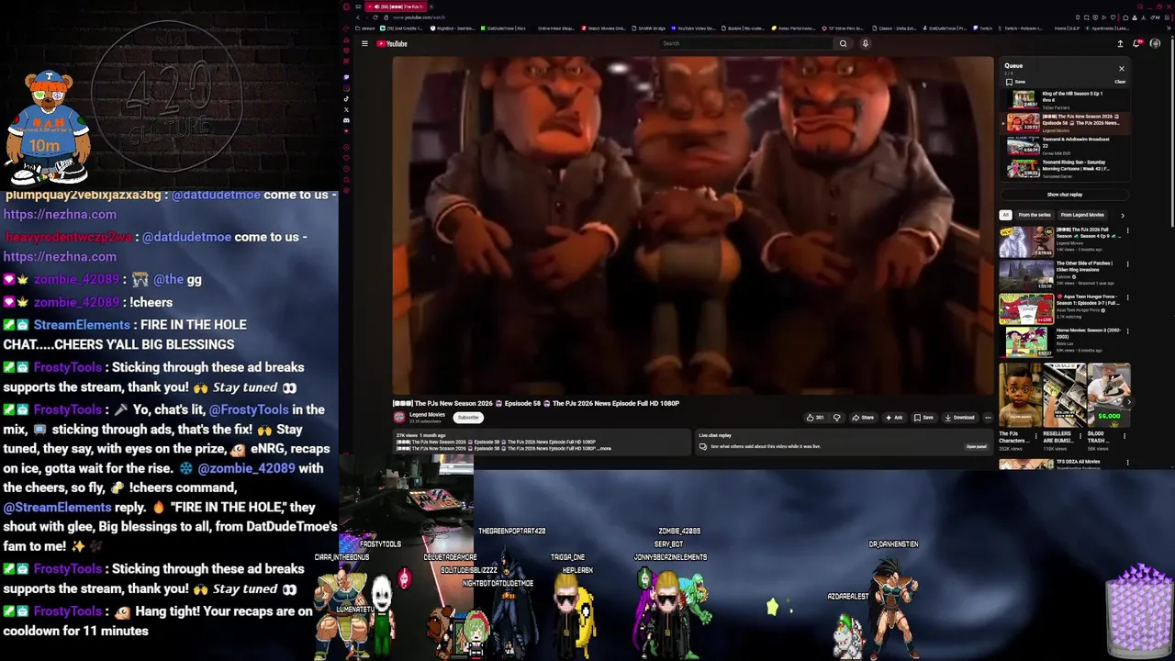Screen dimensions: 1175x661
Task: Open the Nightbot bookmark
Action: click(453, 28)
